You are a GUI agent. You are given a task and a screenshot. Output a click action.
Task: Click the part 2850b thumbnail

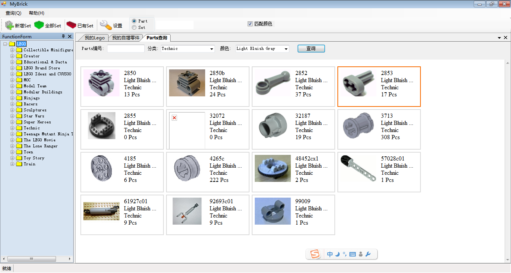pos(187,83)
